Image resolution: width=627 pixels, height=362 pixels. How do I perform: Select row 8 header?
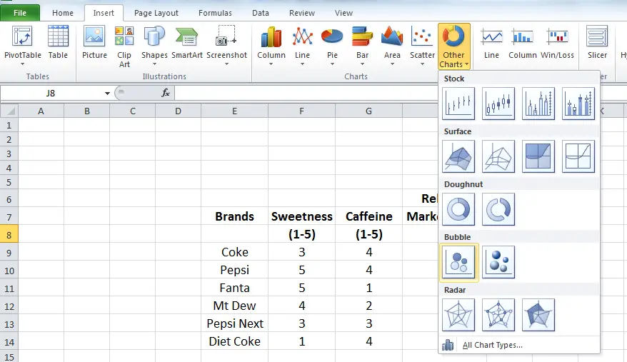pos(9,235)
